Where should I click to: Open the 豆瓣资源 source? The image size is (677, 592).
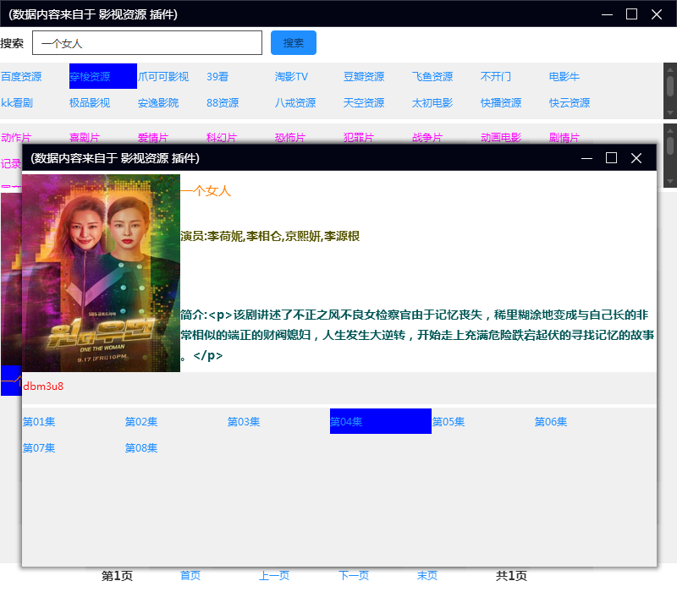pyautogui.click(x=364, y=77)
